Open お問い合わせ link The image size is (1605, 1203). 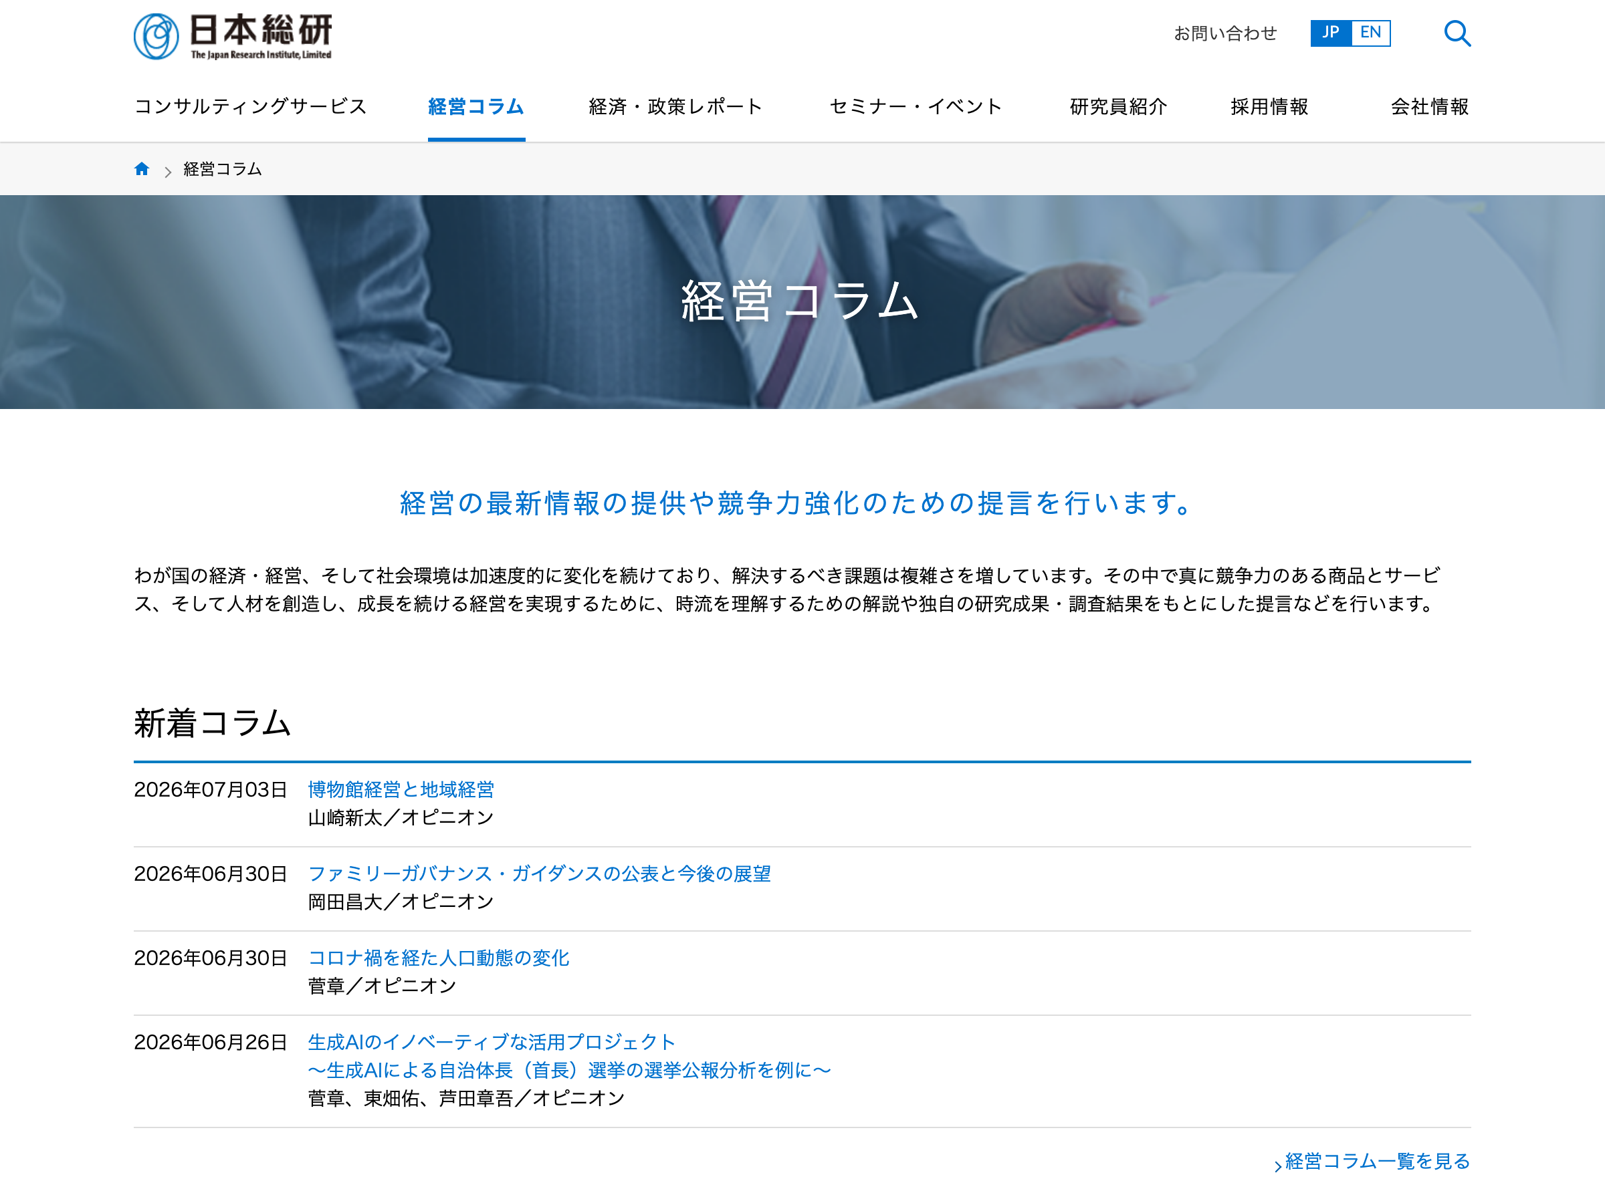point(1226,33)
